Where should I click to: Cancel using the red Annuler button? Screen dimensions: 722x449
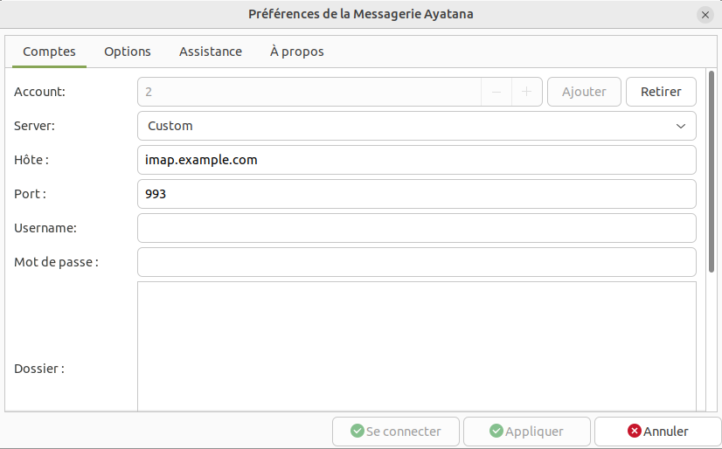(x=657, y=431)
